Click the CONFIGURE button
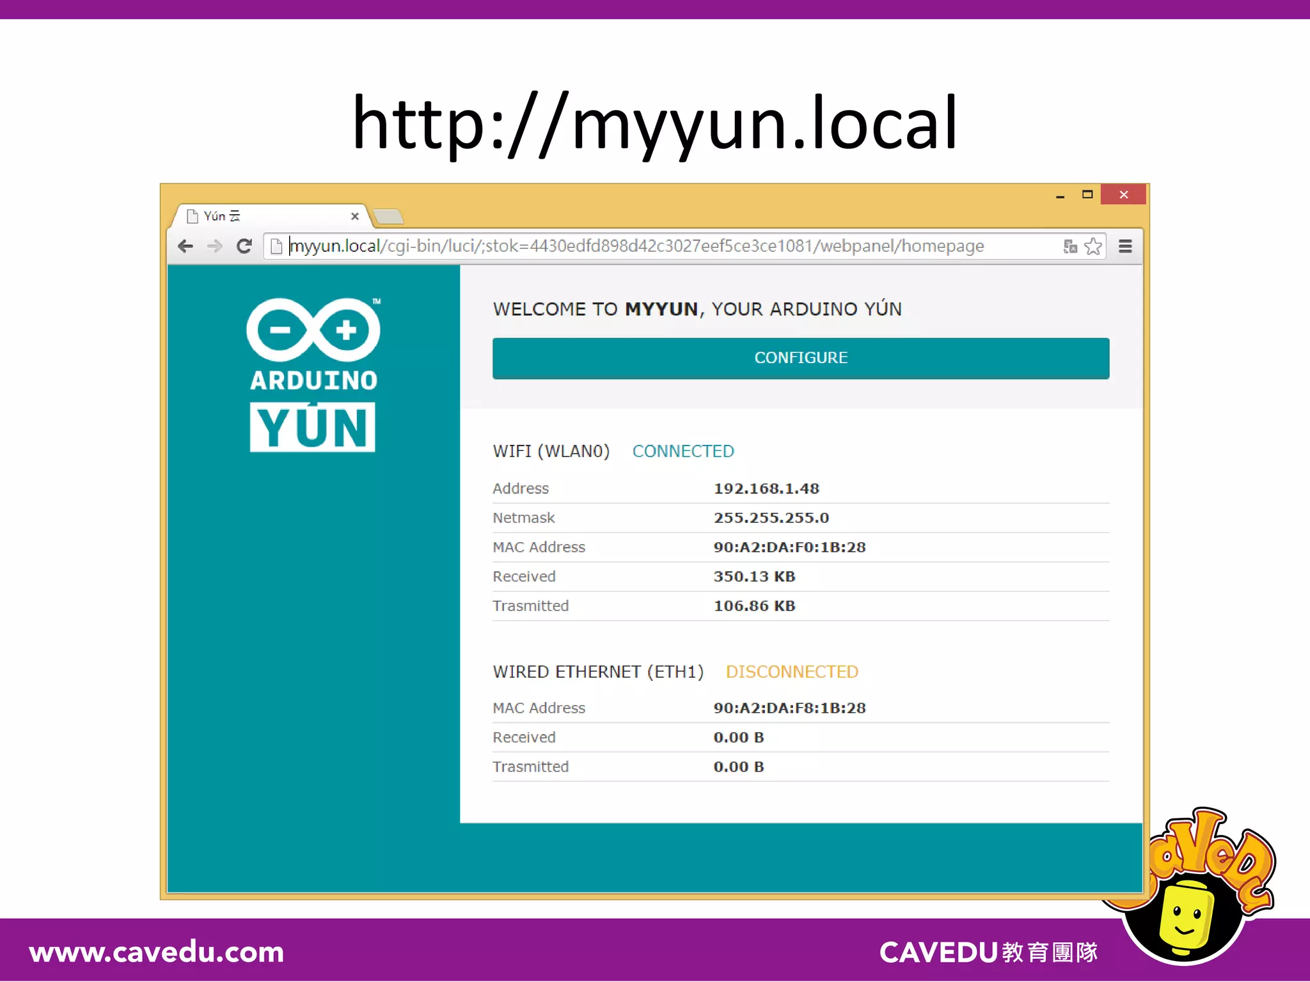The height and width of the screenshot is (982, 1310). pyautogui.click(x=801, y=358)
